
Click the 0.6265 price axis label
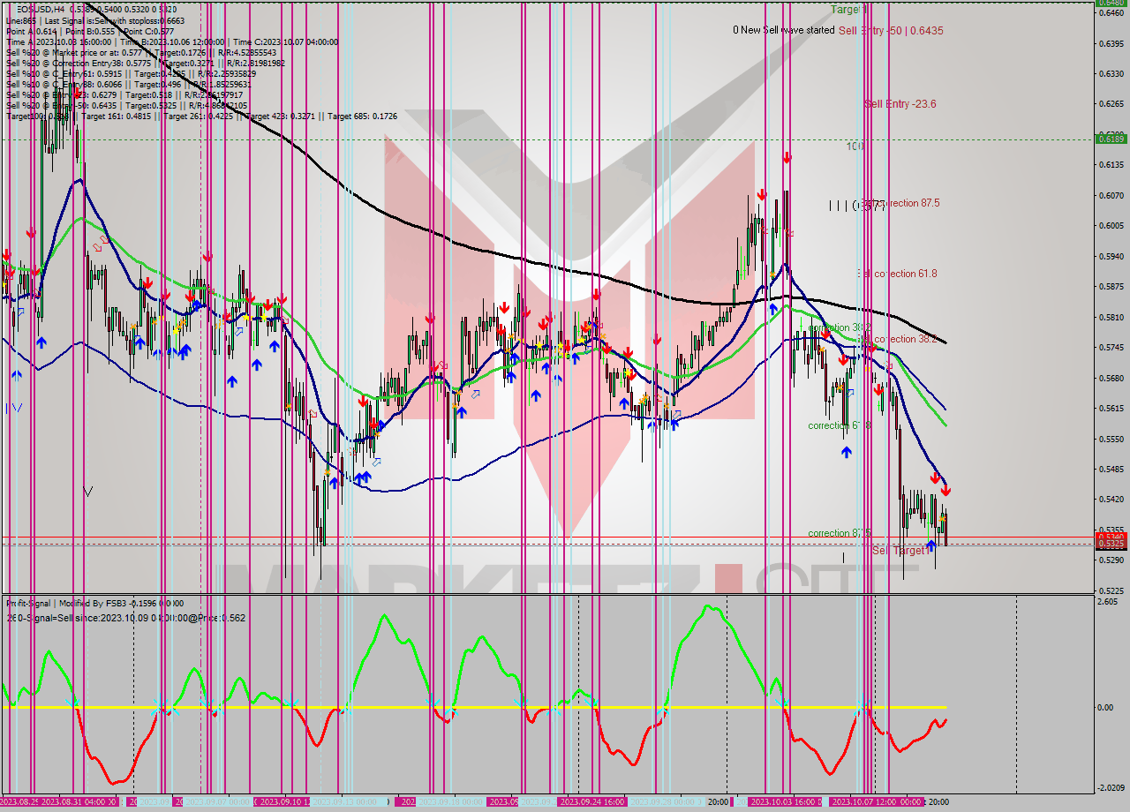[x=1111, y=104]
